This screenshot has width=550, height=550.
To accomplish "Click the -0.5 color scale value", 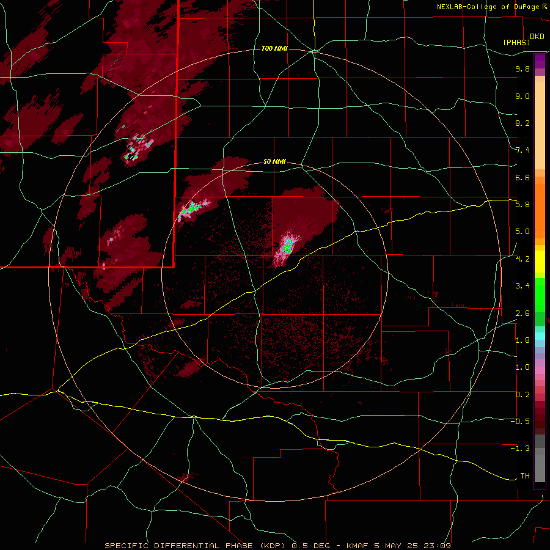I will point(520,422).
